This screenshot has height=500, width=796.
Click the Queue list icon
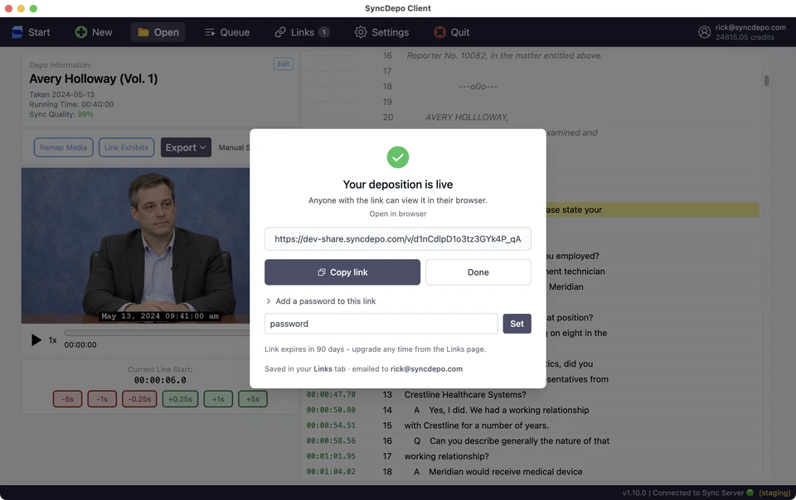pos(210,32)
